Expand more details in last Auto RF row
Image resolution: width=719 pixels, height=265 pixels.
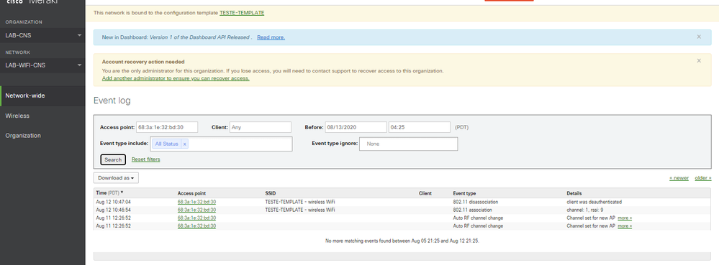[625, 226]
